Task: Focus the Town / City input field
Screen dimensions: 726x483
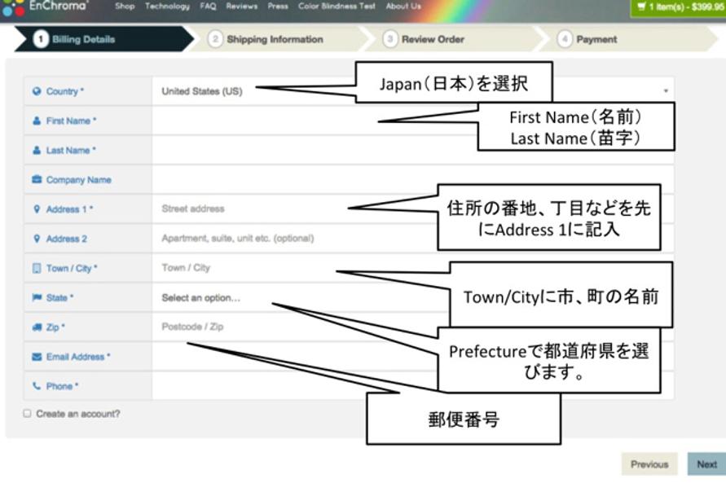Action: click(x=412, y=268)
